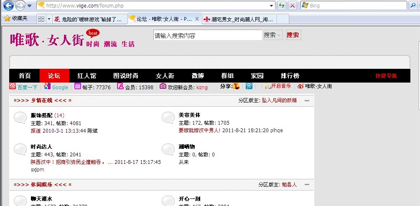
Task: Go back with the browser Back arrow
Action: click(x=8, y=5)
